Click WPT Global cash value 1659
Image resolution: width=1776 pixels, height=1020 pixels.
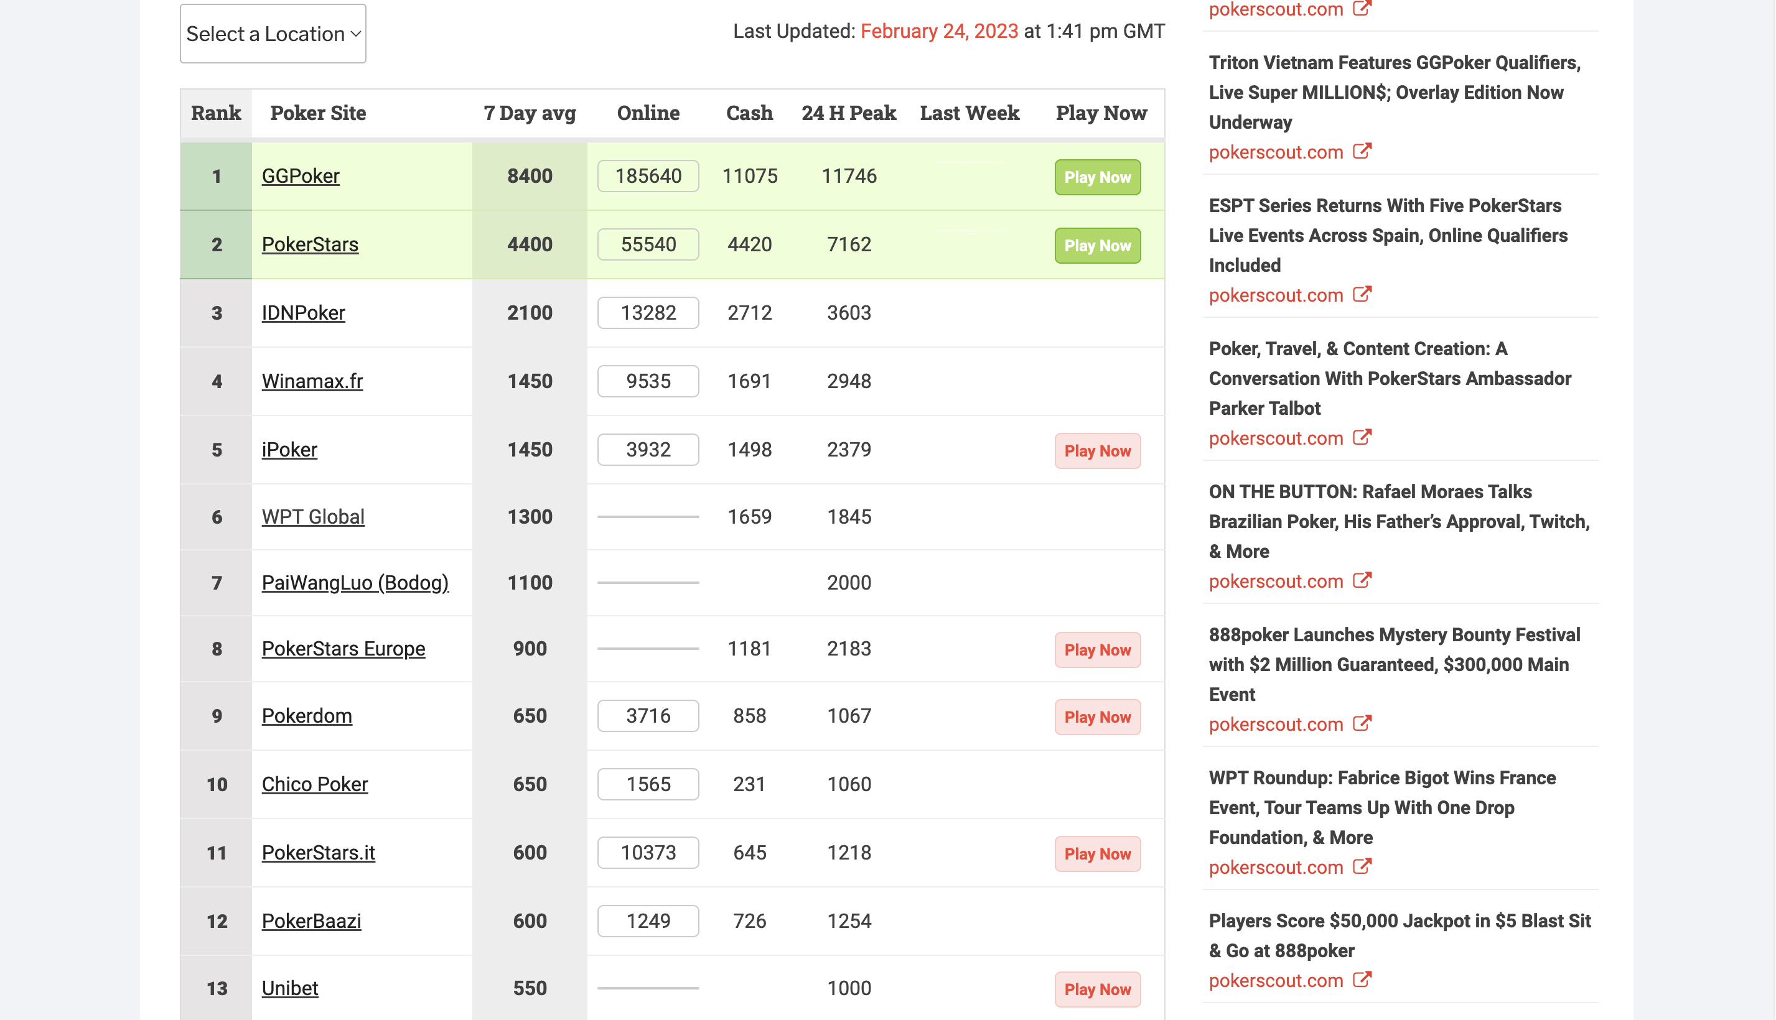pyautogui.click(x=749, y=517)
